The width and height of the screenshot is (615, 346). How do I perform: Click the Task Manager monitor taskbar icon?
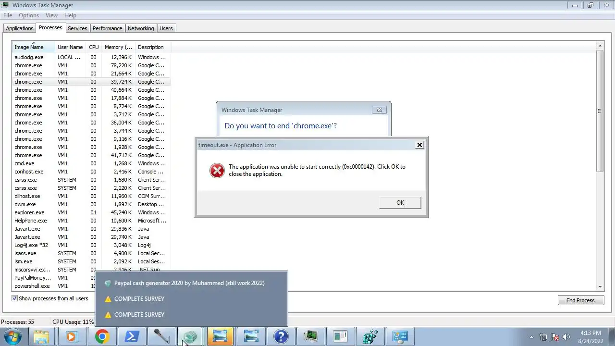tap(310, 336)
